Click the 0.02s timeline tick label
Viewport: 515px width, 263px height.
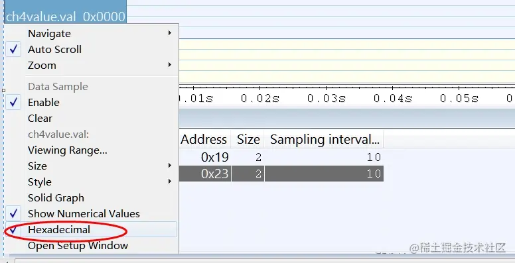[x=260, y=98]
